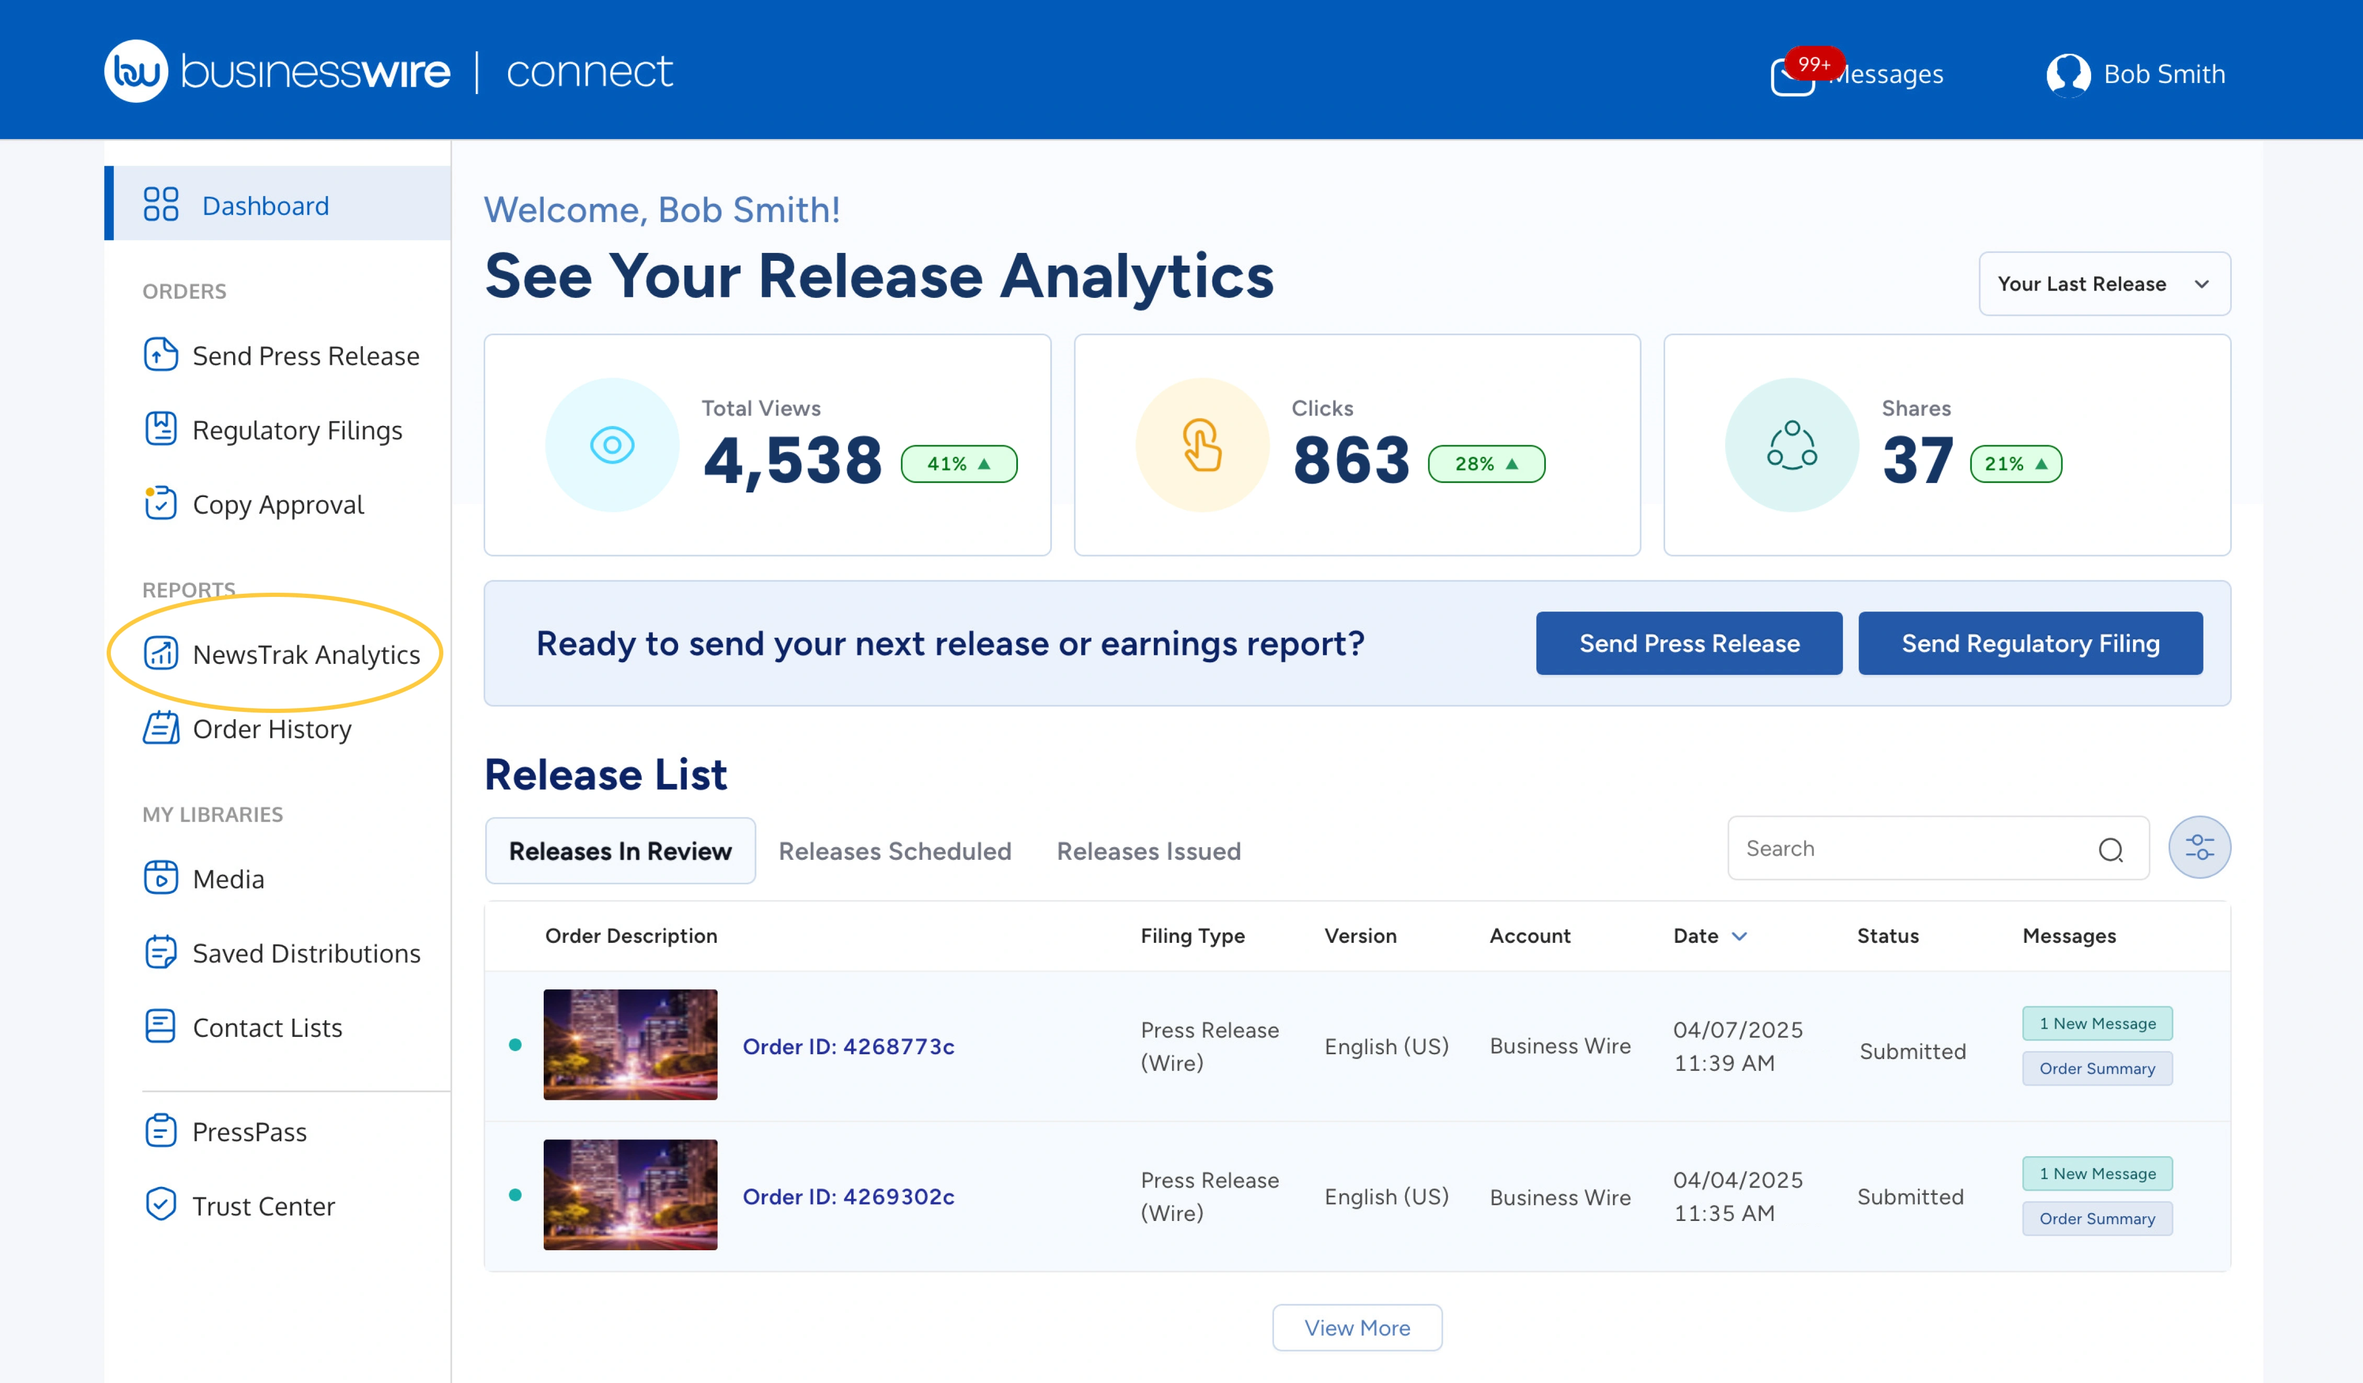Open the release list filter settings icon
2363x1383 pixels.
click(x=2199, y=848)
